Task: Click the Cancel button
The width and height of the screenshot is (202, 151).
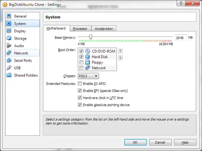Action: (160, 142)
